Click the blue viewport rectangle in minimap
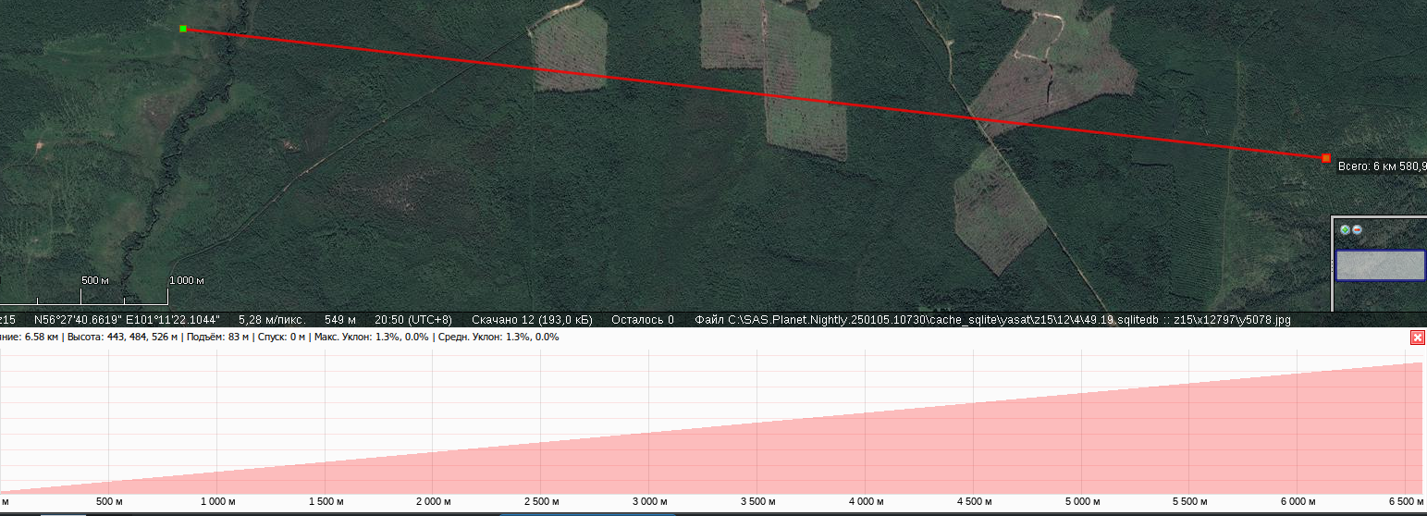Viewport: 1427px width, 516px height. tap(1380, 265)
